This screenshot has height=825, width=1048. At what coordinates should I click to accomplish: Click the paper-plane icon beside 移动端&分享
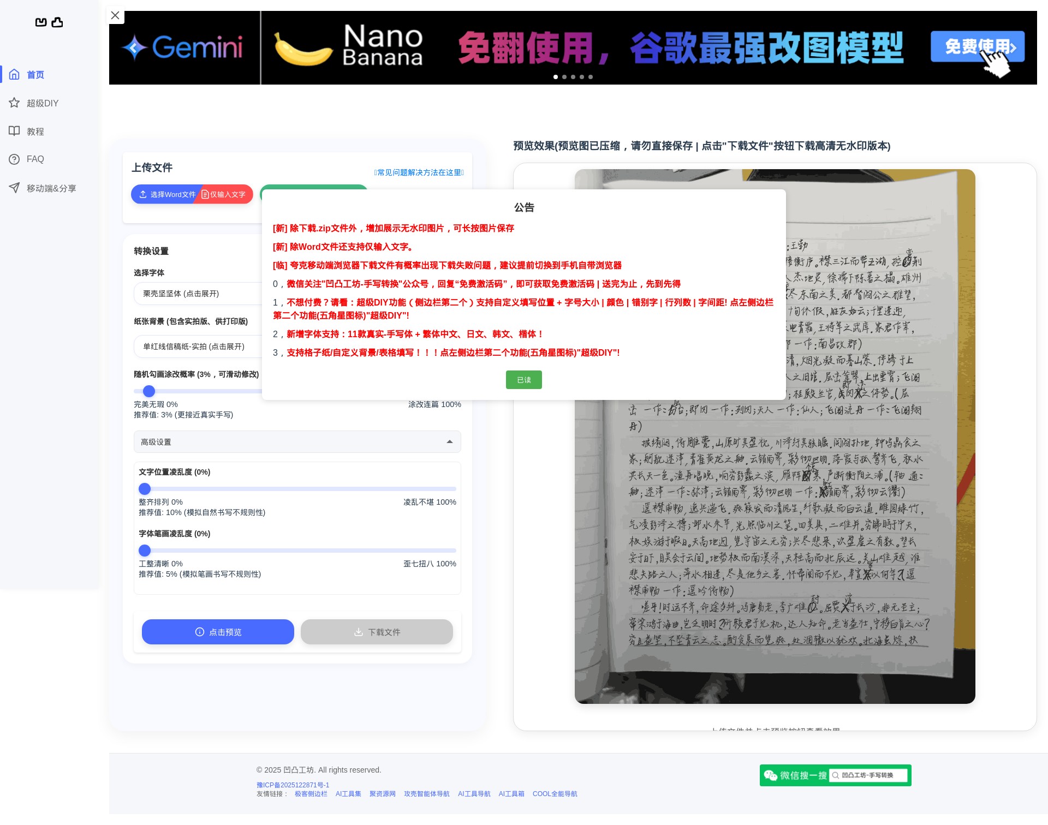(x=15, y=188)
